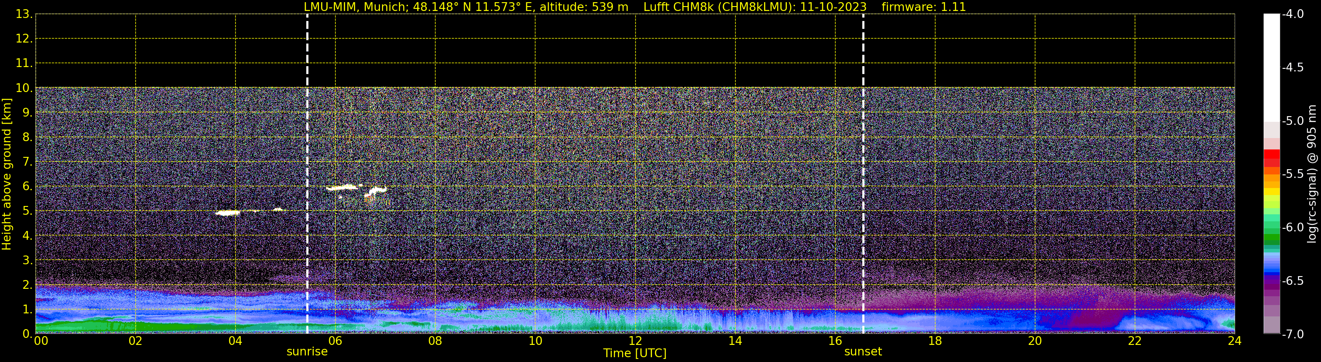Click the white cloud echo just after 06 UTC
This screenshot has height=362, width=1321.
click(343, 188)
